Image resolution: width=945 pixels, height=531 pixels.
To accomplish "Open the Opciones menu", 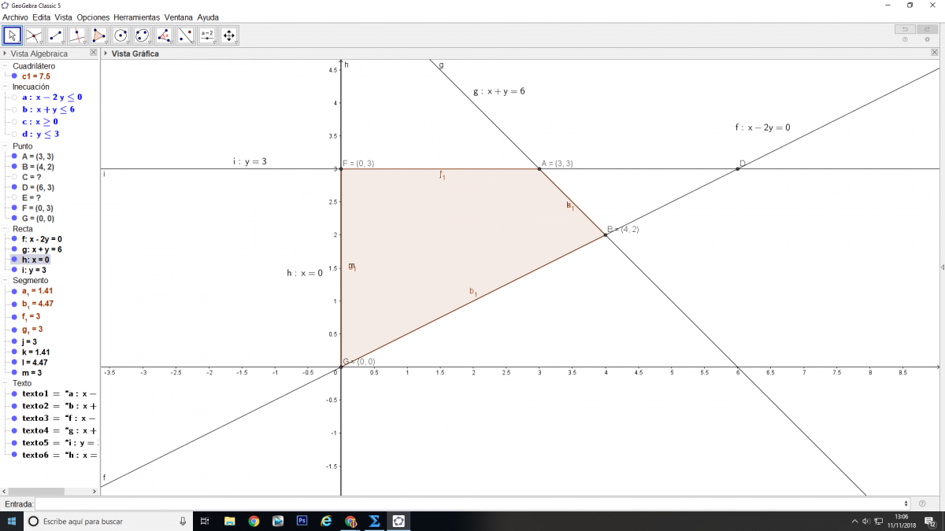I will click(93, 17).
